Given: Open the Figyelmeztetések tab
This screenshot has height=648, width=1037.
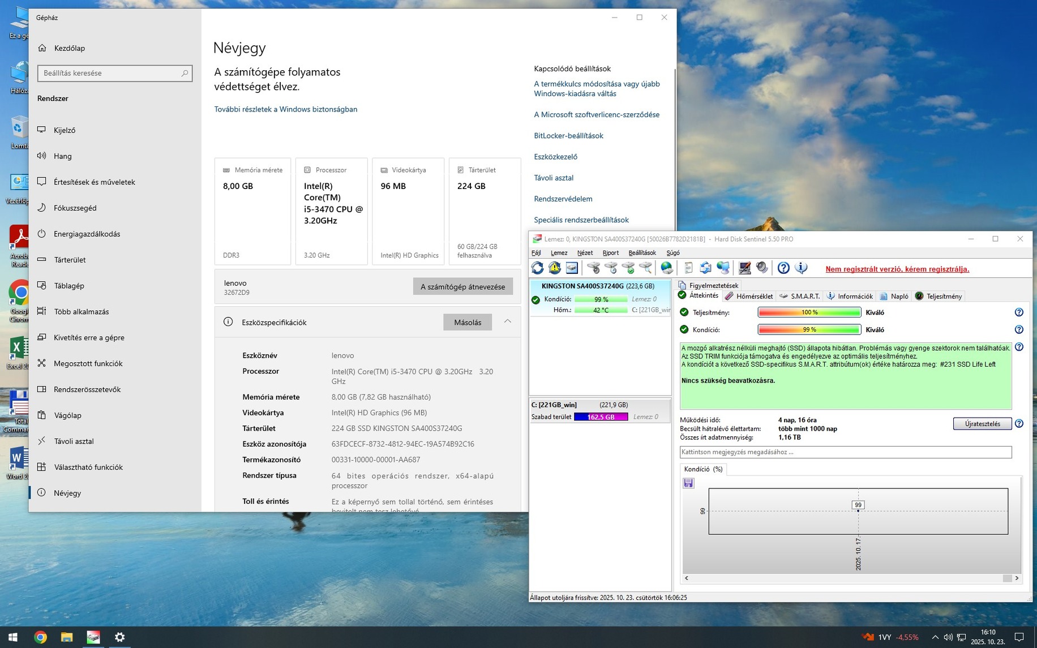Looking at the screenshot, I should [x=708, y=285].
